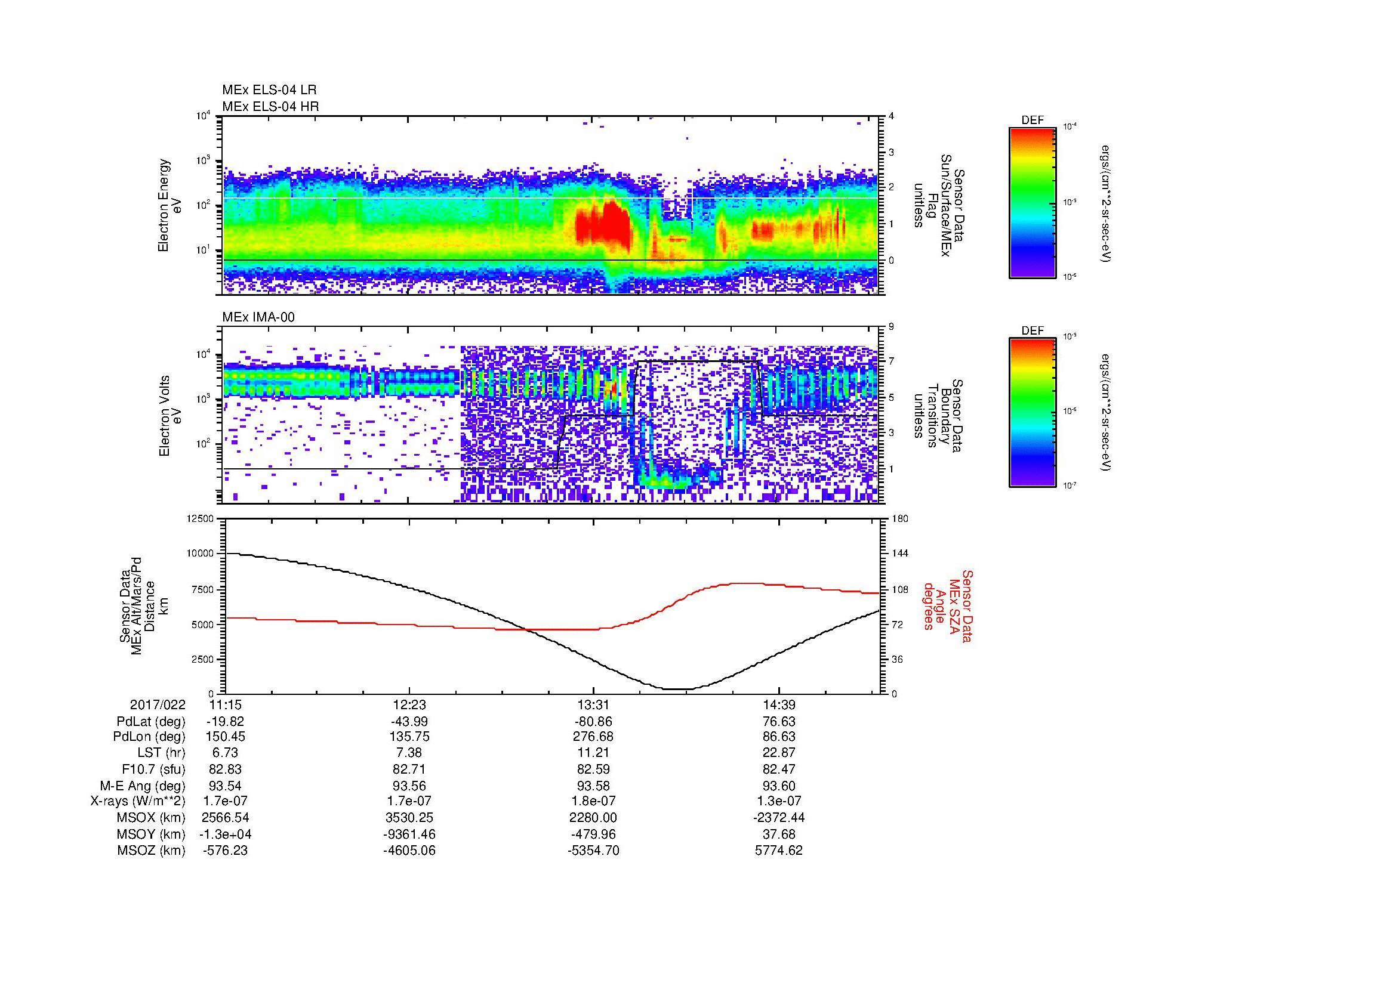
Task: Select the 14:39 time tick label
Action: pyautogui.click(x=779, y=705)
